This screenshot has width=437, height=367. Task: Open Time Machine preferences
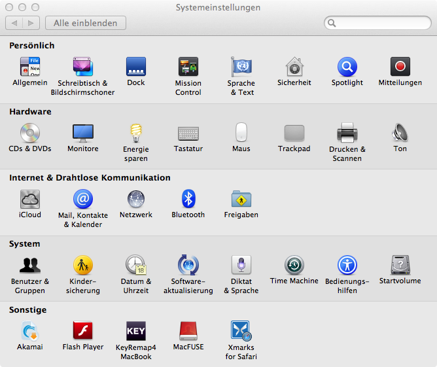(294, 266)
